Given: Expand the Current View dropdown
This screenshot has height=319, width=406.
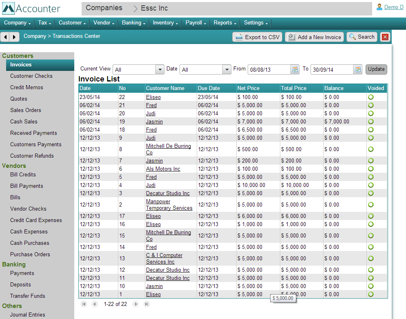Looking at the screenshot, I should click(160, 69).
